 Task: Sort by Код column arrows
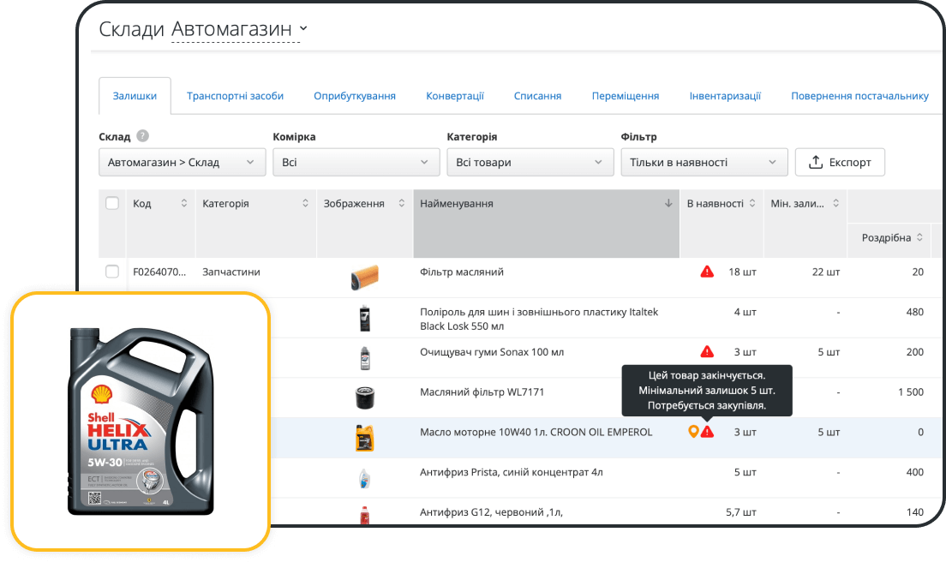click(x=183, y=204)
